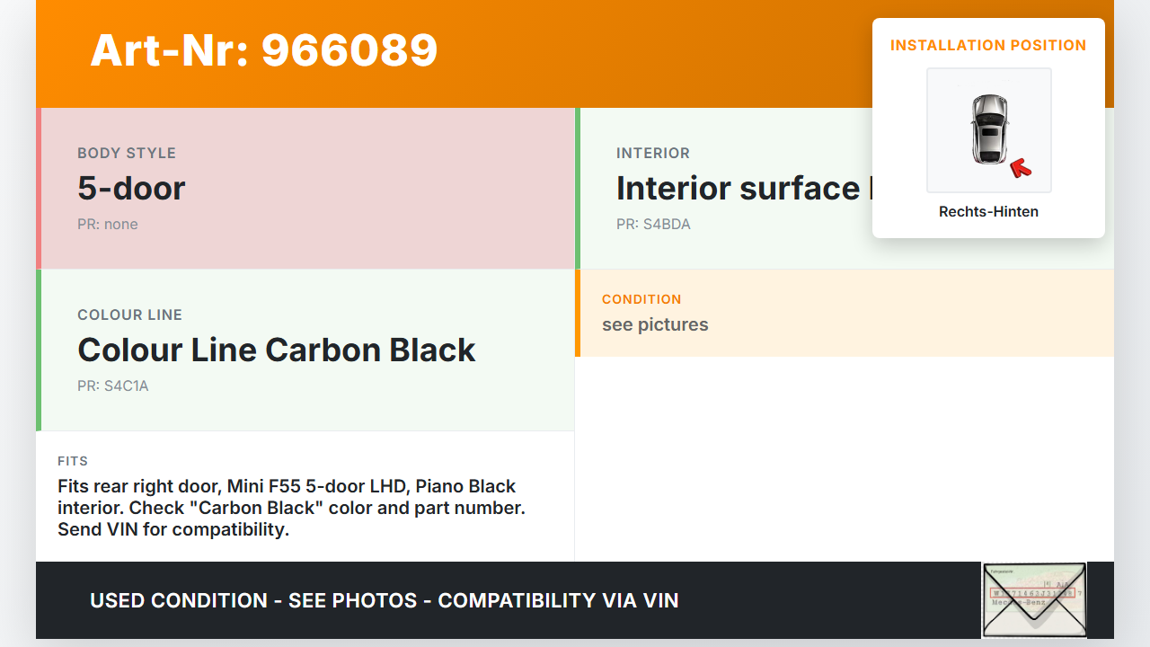Click the Fits rear right door description

[x=291, y=508]
